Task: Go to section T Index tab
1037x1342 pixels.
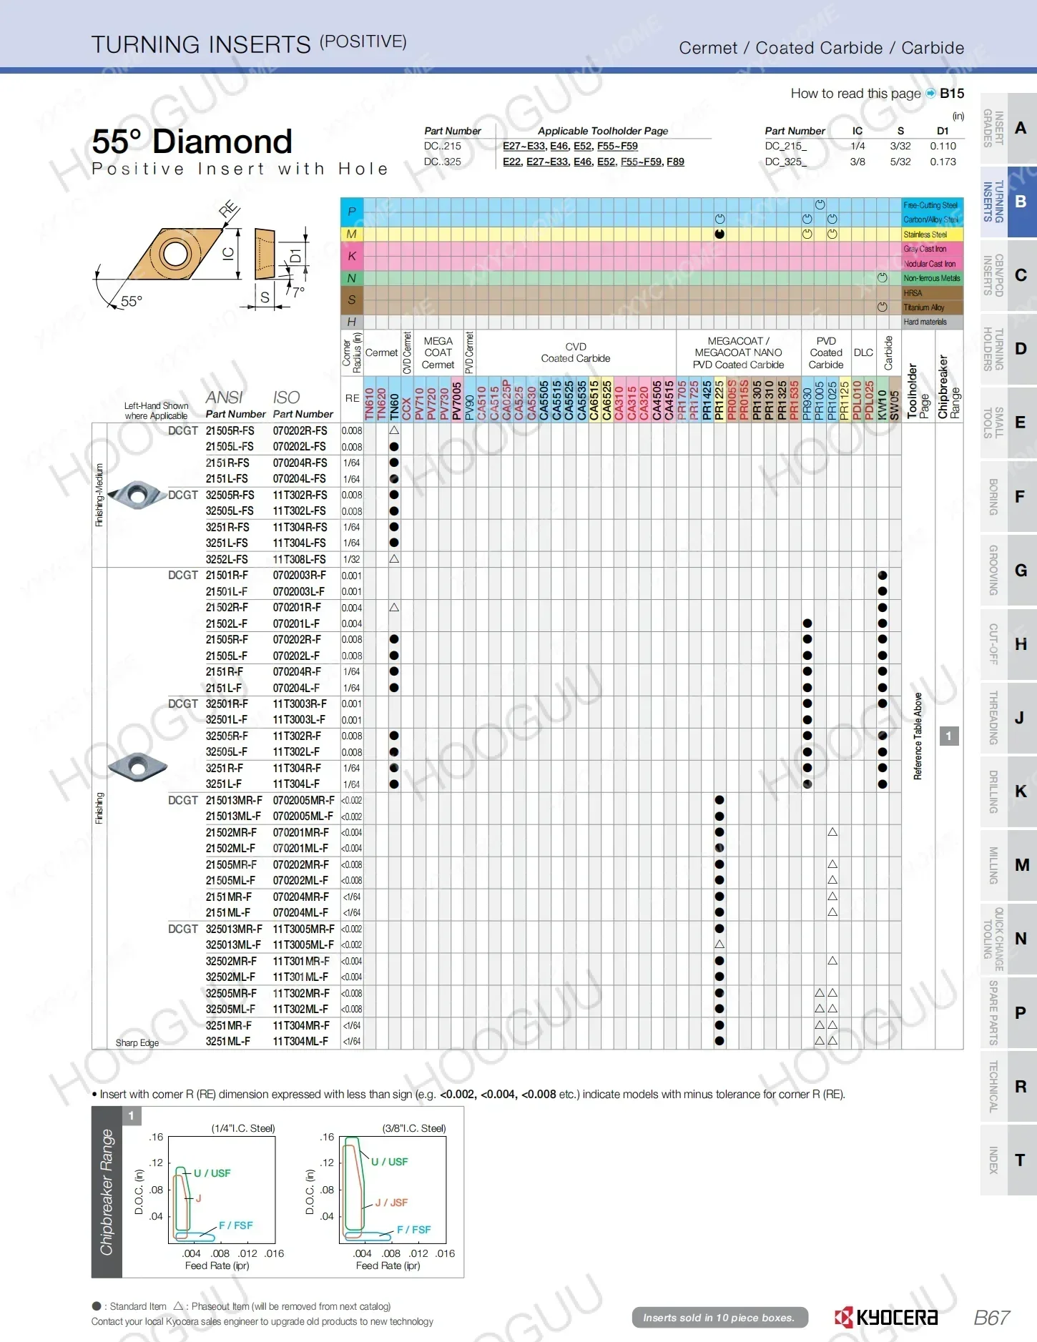Action: pos(1008,1160)
